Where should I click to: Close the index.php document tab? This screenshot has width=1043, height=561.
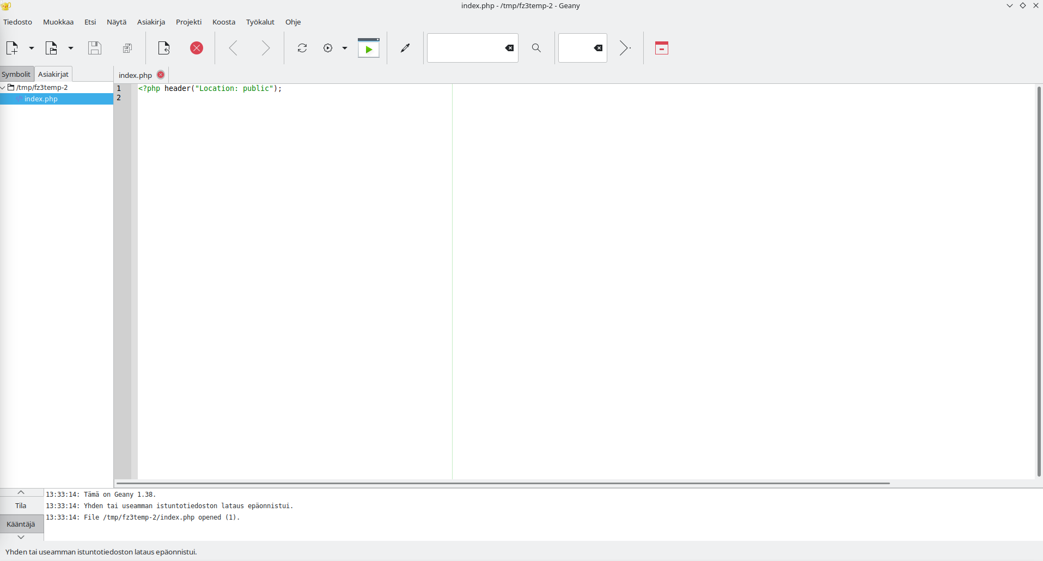(x=161, y=75)
